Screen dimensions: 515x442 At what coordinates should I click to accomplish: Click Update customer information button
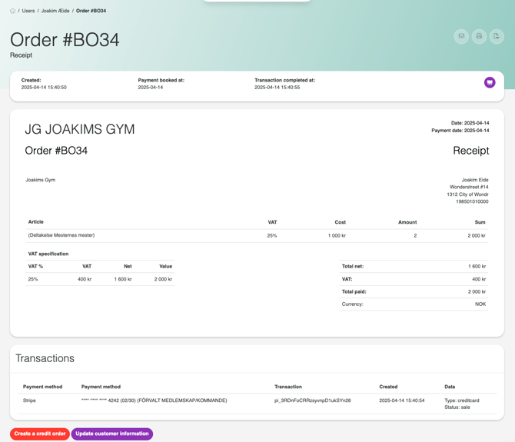[x=112, y=434]
